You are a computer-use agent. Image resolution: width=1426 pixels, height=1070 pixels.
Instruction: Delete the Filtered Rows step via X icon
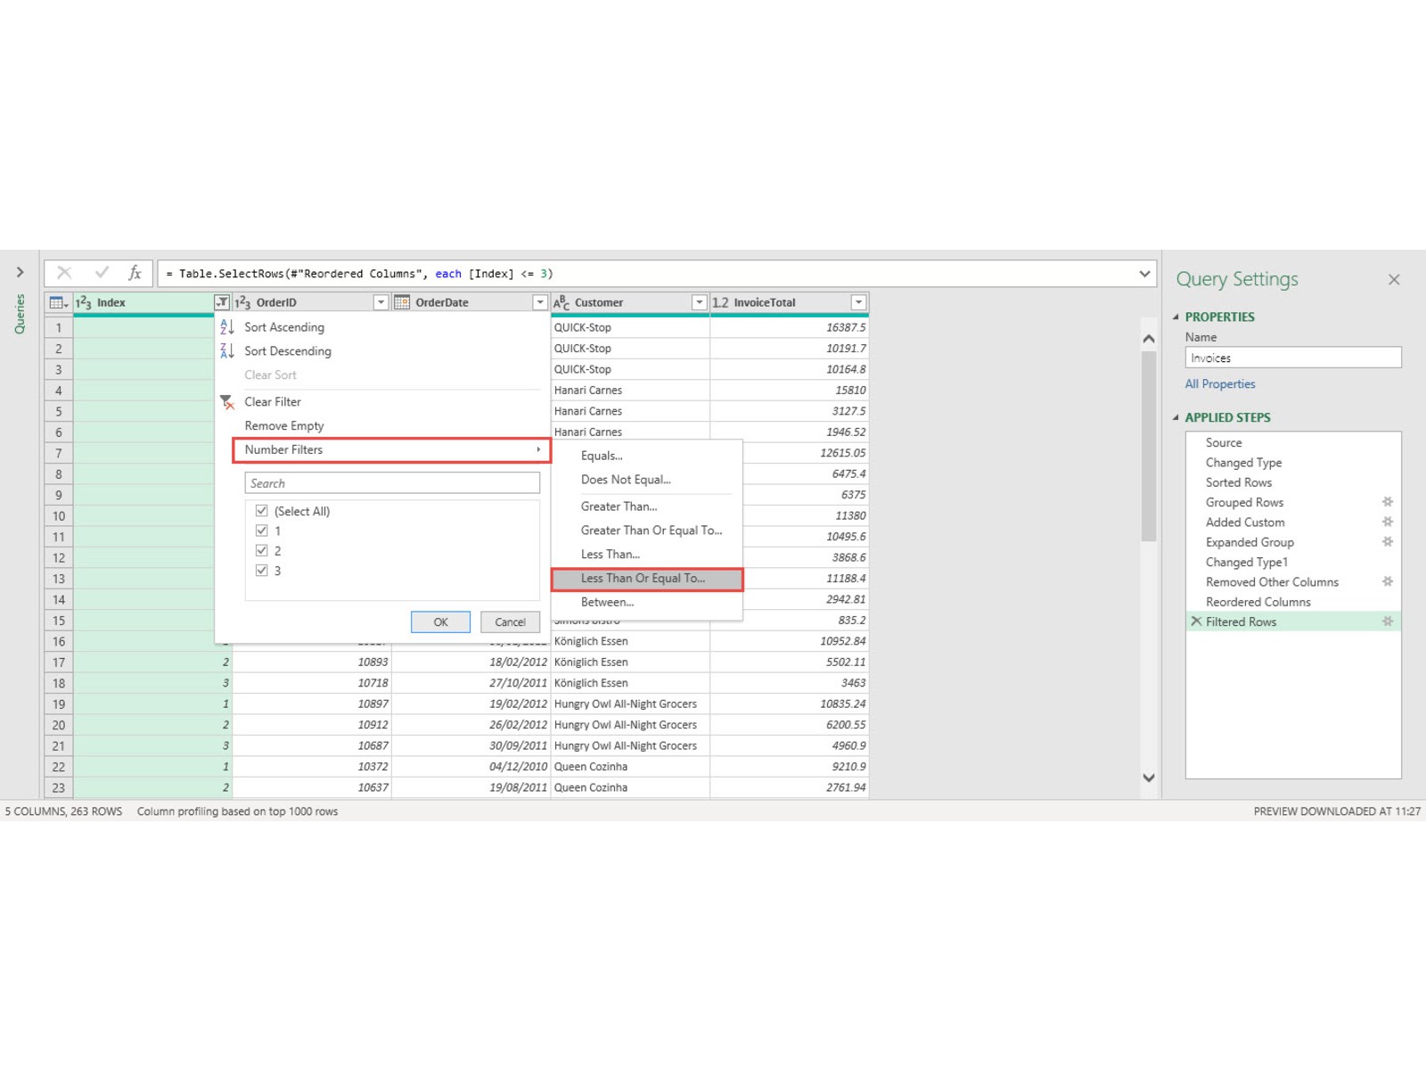[x=1196, y=621]
